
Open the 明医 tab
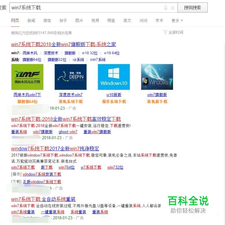coord(111,20)
